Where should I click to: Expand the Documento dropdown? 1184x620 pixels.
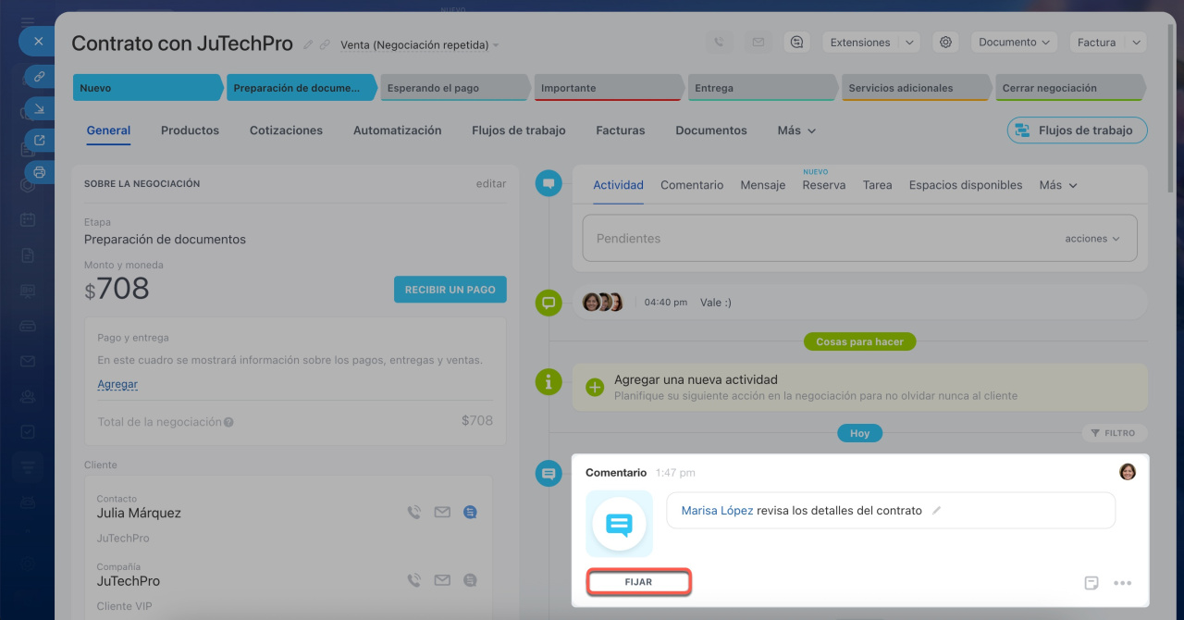[x=1015, y=43]
